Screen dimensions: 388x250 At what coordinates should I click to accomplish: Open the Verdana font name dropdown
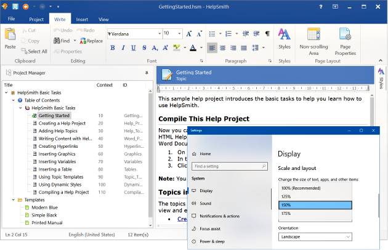(x=160, y=34)
